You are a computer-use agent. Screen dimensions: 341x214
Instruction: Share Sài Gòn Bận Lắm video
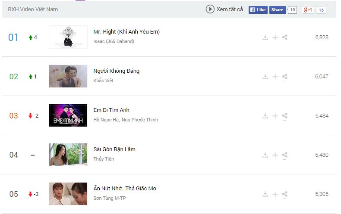(x=285, y=155)
